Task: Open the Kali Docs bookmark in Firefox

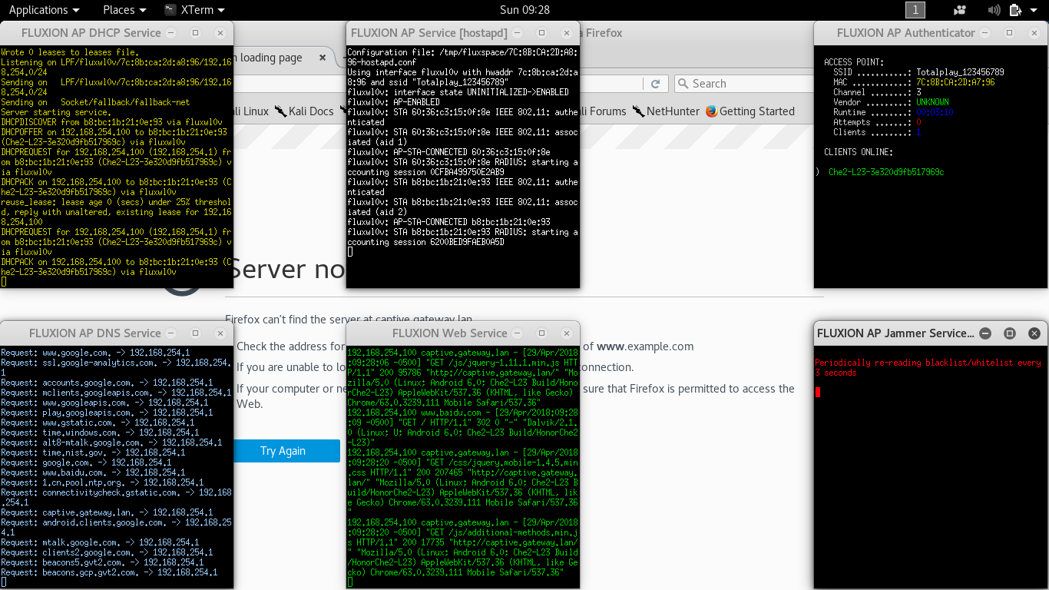Action: 304,111
